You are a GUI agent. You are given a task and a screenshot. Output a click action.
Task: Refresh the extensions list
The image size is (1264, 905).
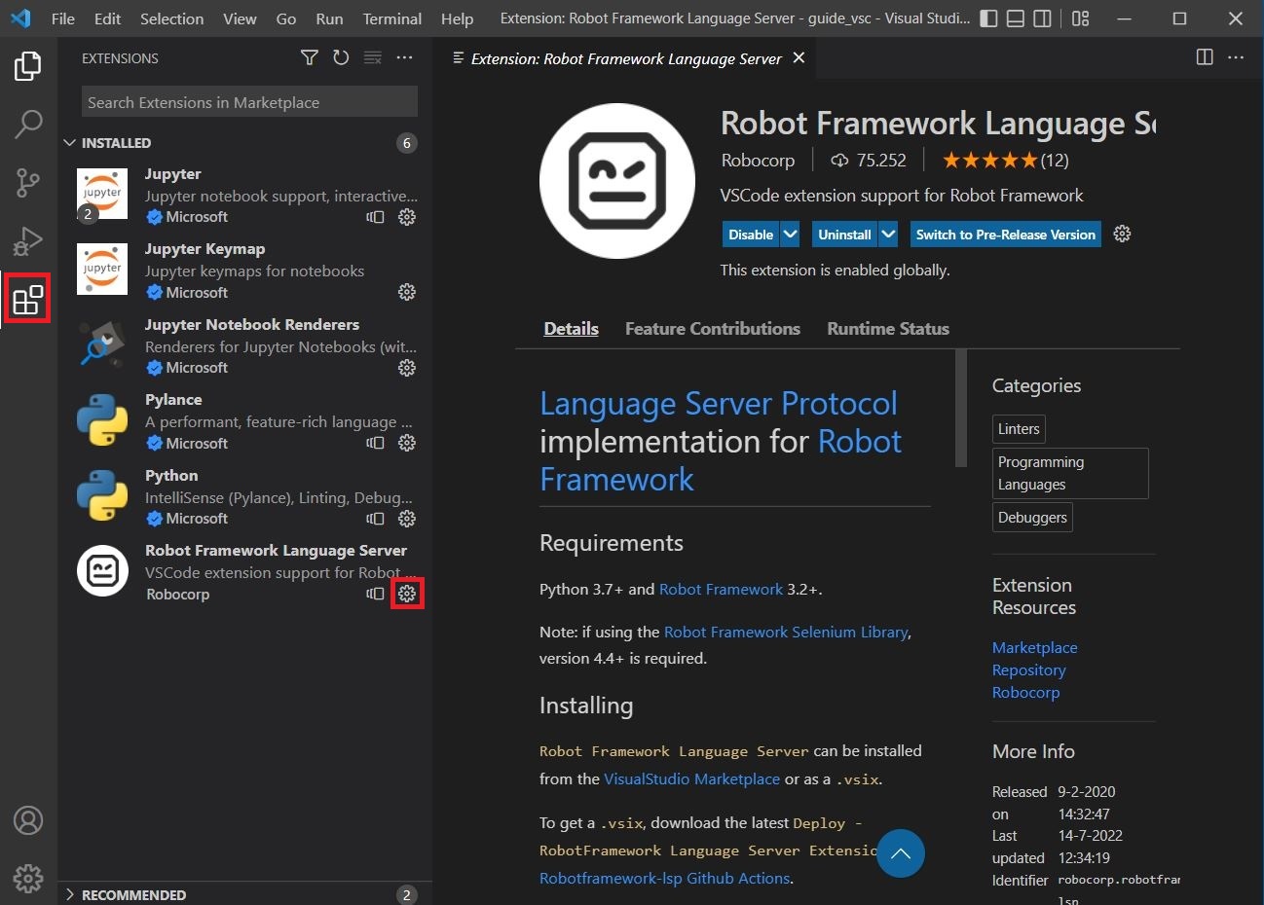(x=341, y=58)
